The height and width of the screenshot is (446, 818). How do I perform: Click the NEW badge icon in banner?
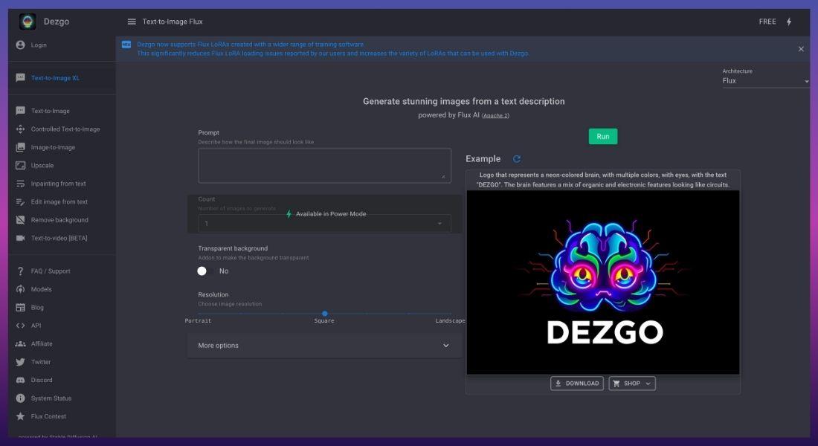click(126, 45)
